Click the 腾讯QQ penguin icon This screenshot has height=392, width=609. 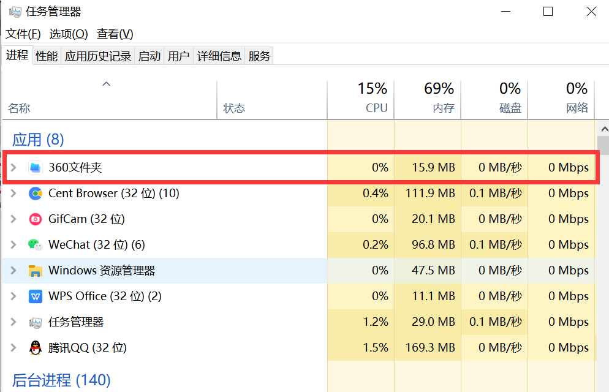pos(36,348)
